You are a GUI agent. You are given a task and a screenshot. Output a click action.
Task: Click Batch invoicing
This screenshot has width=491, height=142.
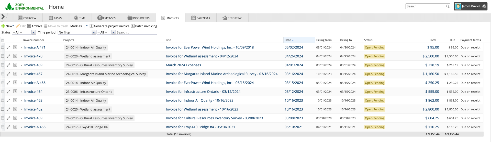point(144,26)
